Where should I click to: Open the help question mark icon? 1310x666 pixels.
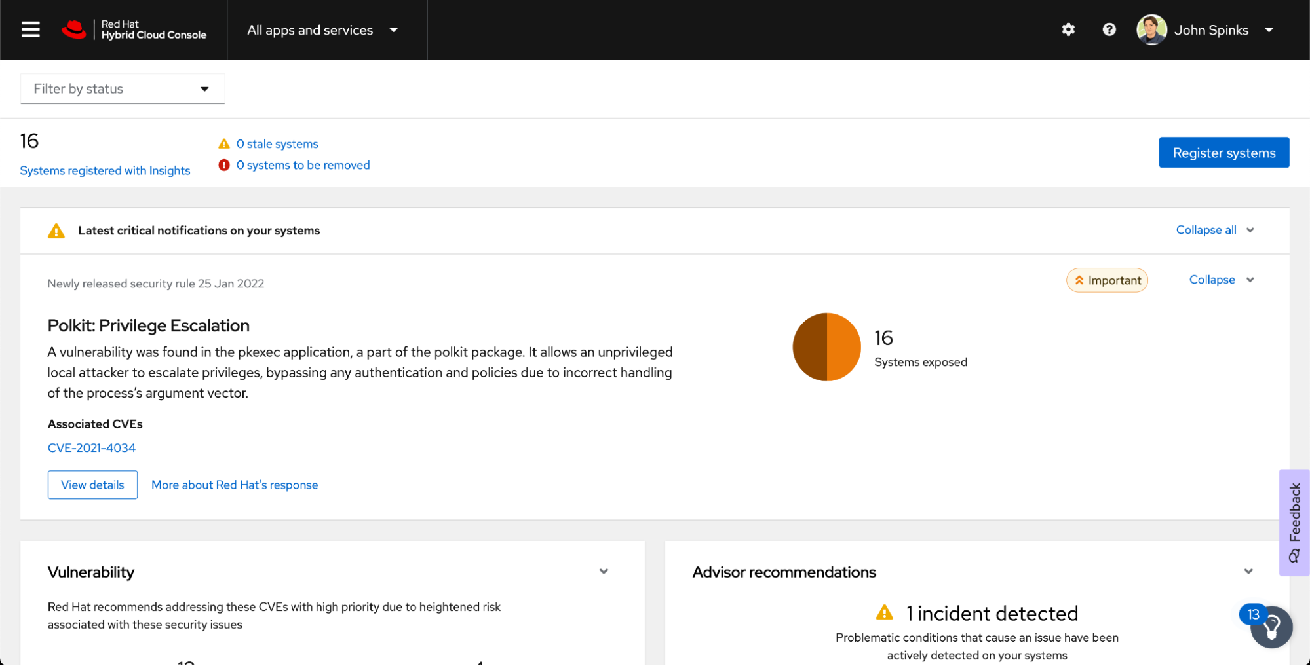tap(1109, 30)
